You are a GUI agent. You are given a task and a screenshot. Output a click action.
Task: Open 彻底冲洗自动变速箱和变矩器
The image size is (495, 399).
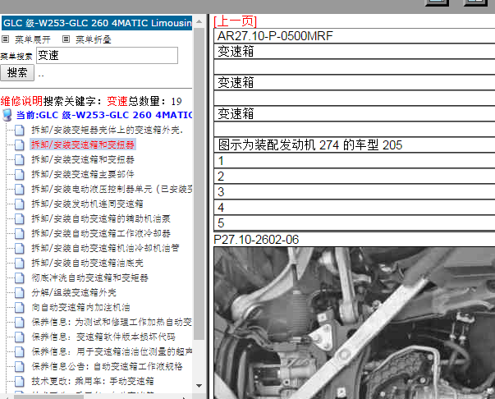[89, 277]
